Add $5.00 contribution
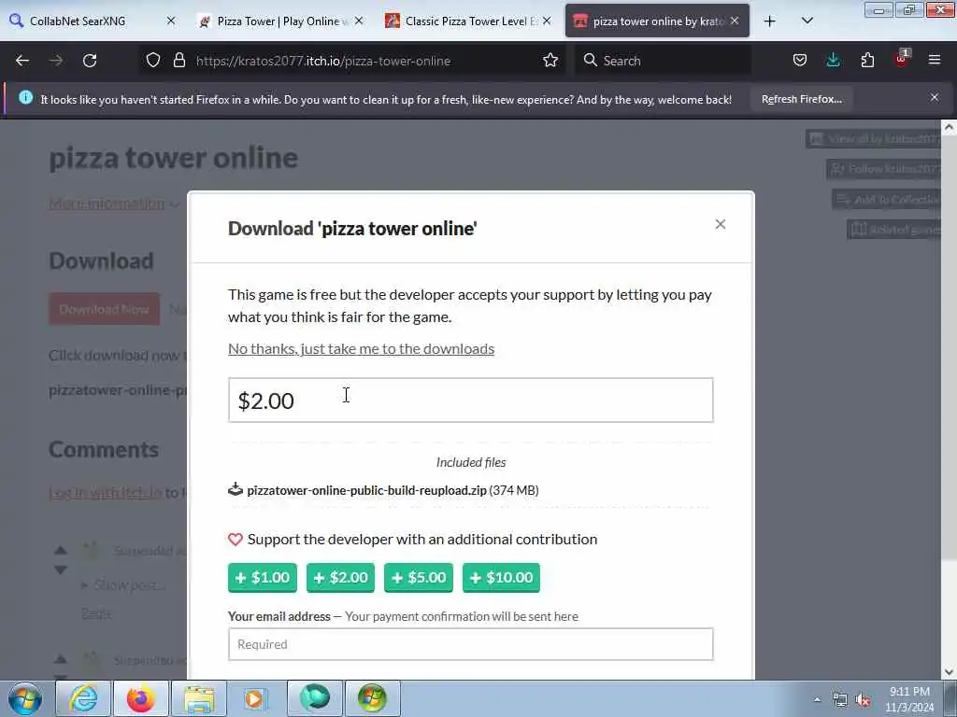Image resolution: width=957 pixels, height=717 pixels. (x=419, y=577)
